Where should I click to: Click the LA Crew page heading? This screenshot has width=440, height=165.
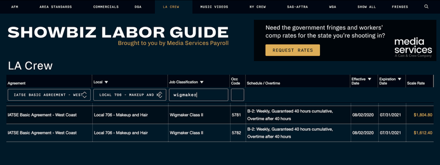[x=31, y=66]
